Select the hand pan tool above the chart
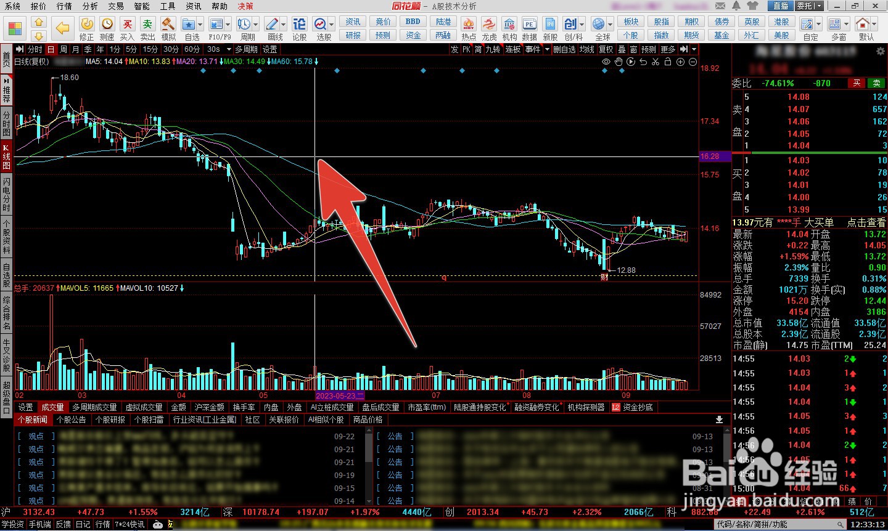This screenshot has height=531, width=888. (619, 62)
